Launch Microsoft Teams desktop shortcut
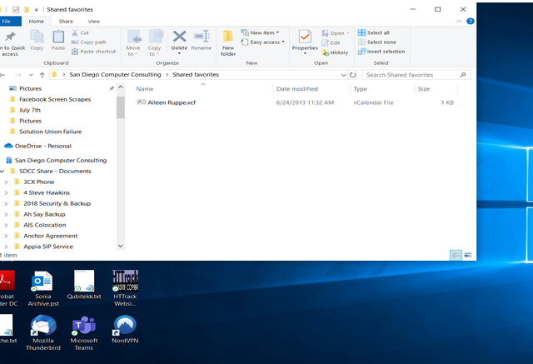The width and height of the screenshot is (533, 364). [84, 333]
